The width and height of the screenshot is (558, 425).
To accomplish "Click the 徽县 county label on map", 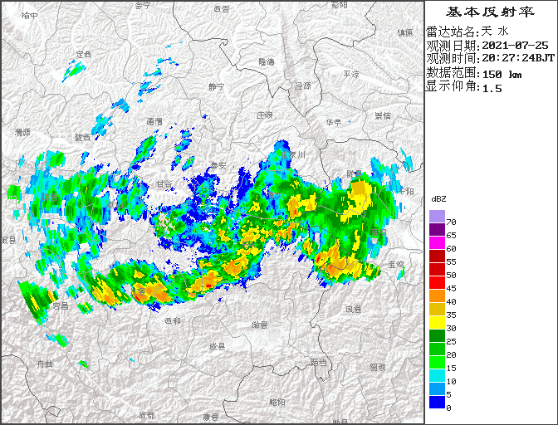I will (260, 325).
